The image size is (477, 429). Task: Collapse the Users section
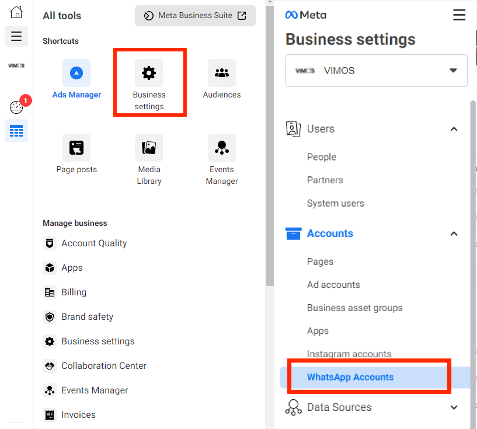pyautogui.click(x=454, y=129)
